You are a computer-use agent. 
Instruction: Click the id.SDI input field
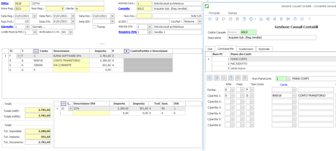[x=149, y=21]
